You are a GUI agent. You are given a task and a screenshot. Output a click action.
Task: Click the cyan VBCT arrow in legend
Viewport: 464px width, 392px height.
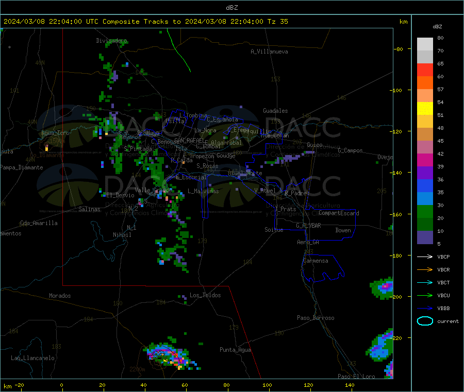tap(425, 283)
